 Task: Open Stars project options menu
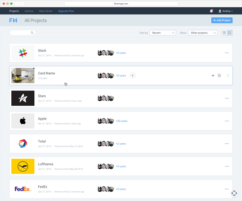(227, 98)
